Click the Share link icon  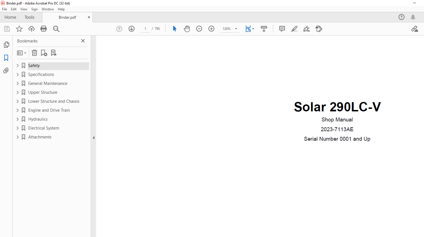pyautogui.click(x=415, y=29)
